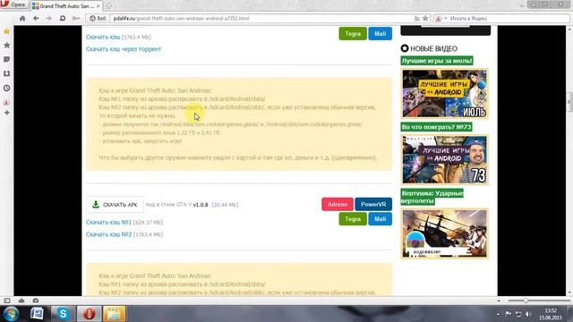Select the PowerVR button

coord(373,205)
